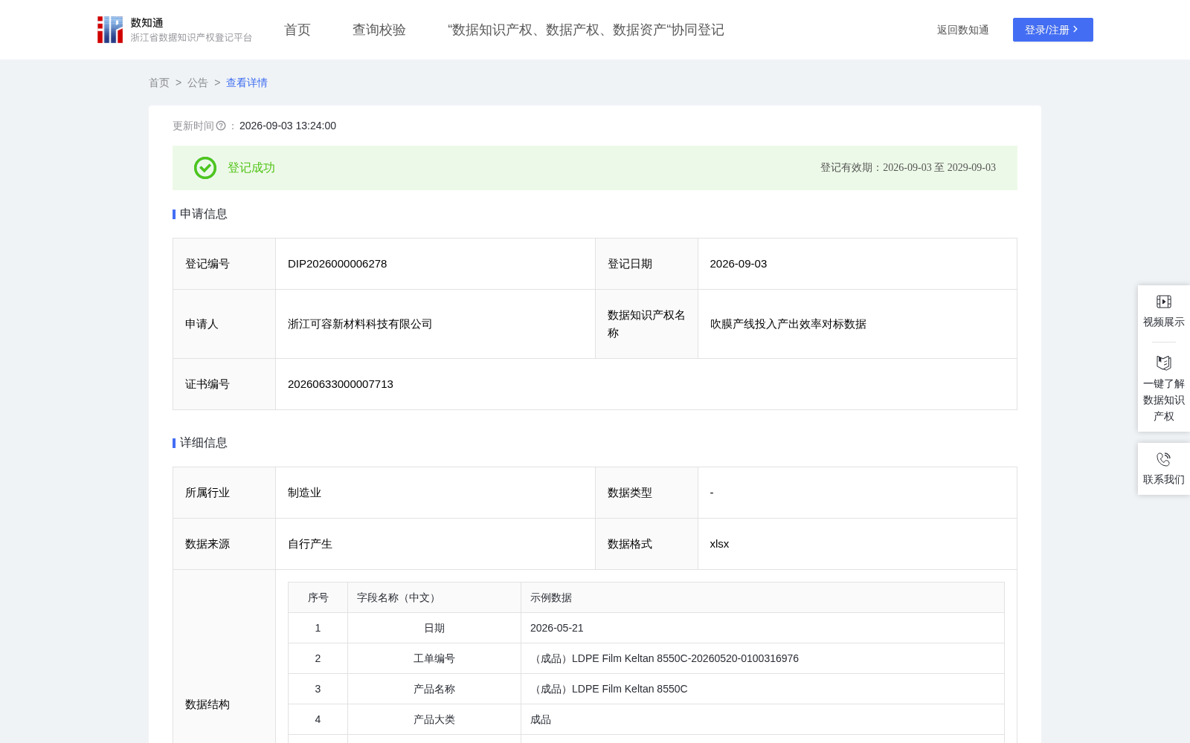Click the 申请信息 section heading
Screen dimensions: 1190x743
[204, 214]
